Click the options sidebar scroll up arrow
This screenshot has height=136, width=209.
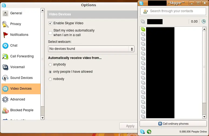coord(42,10)
